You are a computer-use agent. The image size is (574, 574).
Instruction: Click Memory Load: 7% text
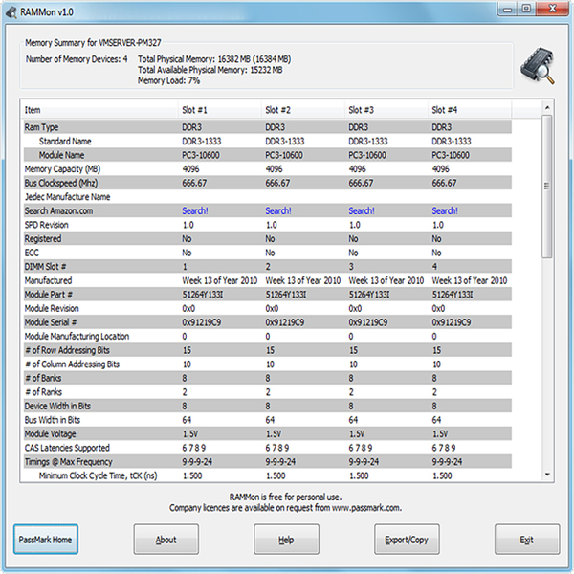[168, 80]
